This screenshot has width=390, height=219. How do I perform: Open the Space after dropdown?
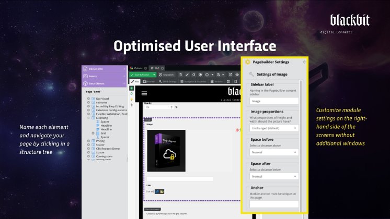click(x=274, y=176)
